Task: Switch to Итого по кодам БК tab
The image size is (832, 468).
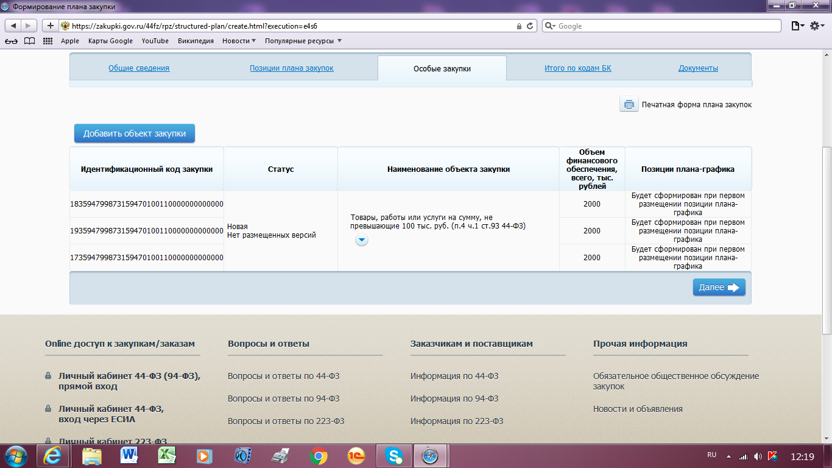Action: tap(577, 68)
